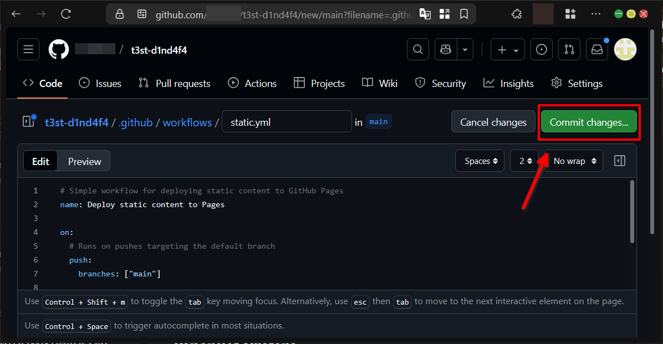Change indent size with the 2 dropdown
The height and width of the screenshot is (344, 663).
click(x=524, y=161)
